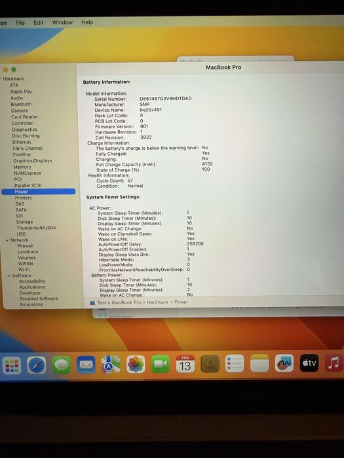Image resolution: width=344 pixels, height=458 pixels.
Task: Click Full Charge Capacity value 4132
Action: (x=208, y=164)
